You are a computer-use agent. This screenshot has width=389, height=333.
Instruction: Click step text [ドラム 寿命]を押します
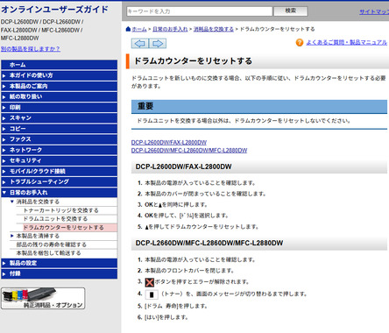point(176,306)
